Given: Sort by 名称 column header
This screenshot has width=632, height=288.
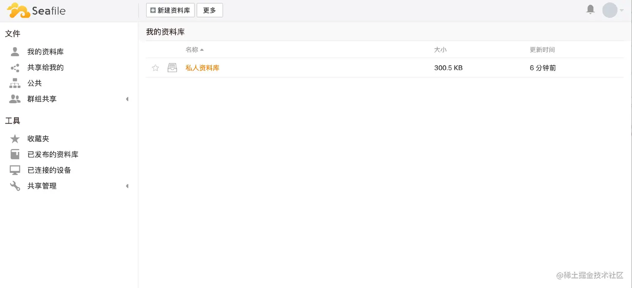Looking at the screenshot, I should [x=194, y=50].
